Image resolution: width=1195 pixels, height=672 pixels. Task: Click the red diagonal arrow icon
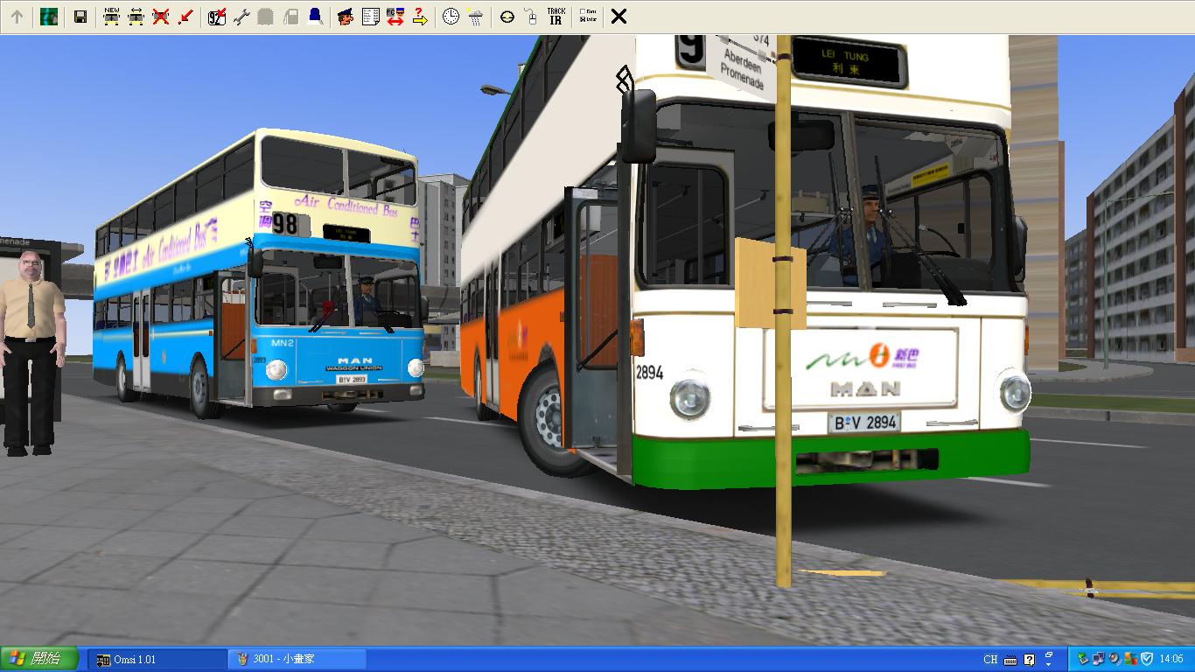tap(185, 17)
